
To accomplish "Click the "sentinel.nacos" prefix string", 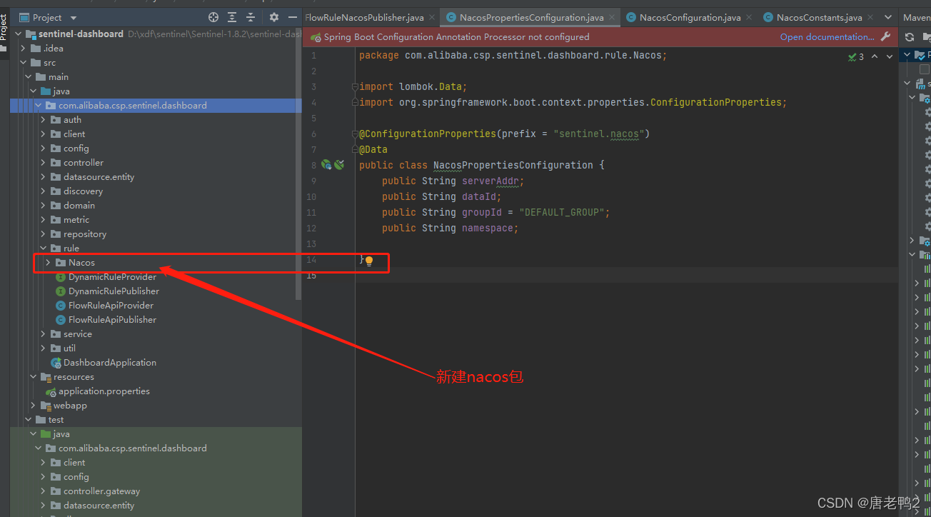I will pos(598,134).
